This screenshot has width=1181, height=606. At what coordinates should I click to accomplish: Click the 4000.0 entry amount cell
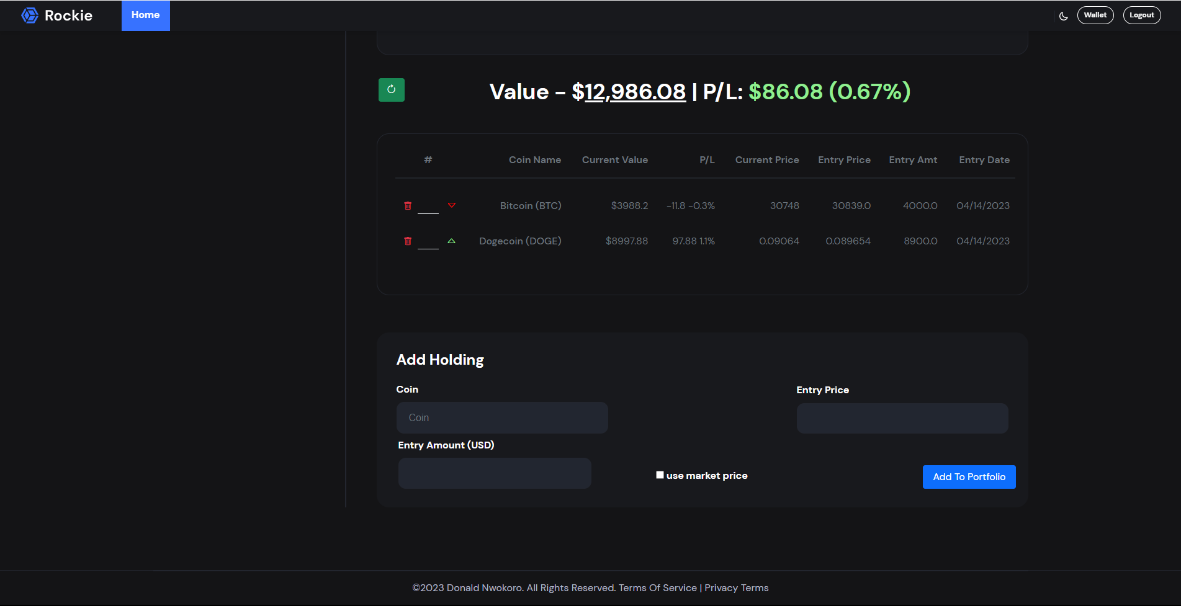pos(920,206)
